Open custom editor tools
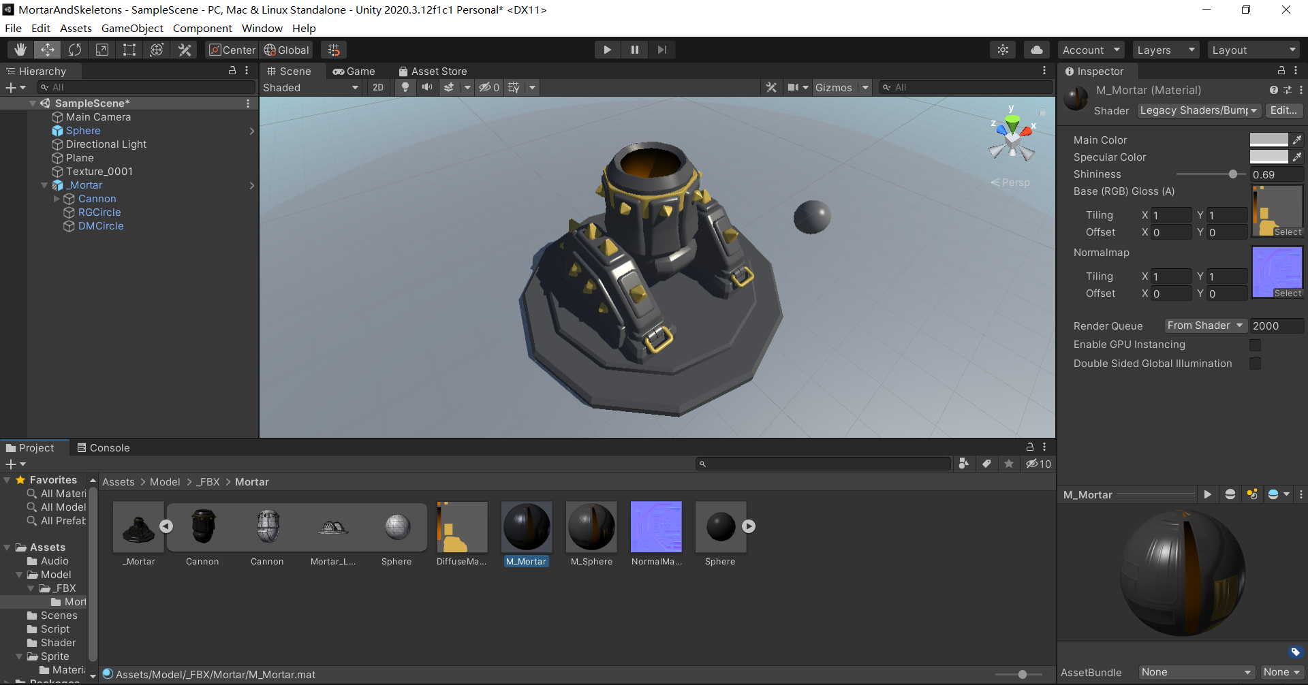The height and width of the screenshot is (685, 1308). [185, 50]
